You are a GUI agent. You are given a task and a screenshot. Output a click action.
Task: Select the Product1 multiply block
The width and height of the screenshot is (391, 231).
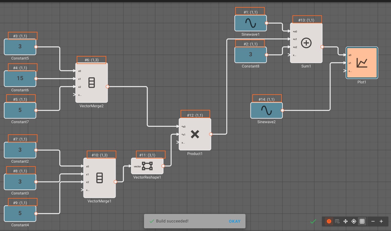[195, 134]
